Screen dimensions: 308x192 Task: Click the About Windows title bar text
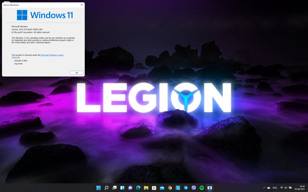coord(11,5)
